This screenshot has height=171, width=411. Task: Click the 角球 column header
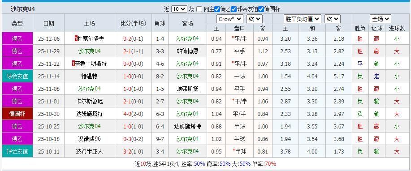click(160, 23)
